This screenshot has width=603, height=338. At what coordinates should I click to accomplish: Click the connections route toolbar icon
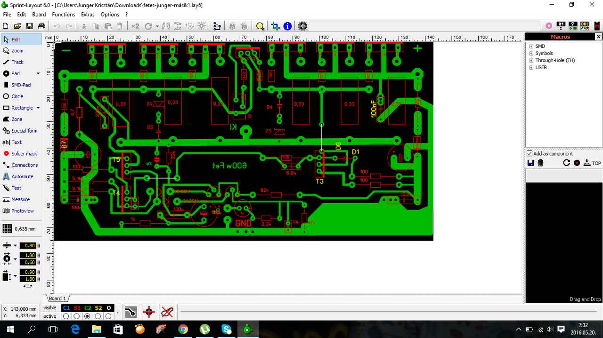pyautogui.click(x=217, y=26)
